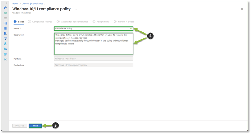
Task: Click the Profile type field
Action: click(x=94, y=65)
